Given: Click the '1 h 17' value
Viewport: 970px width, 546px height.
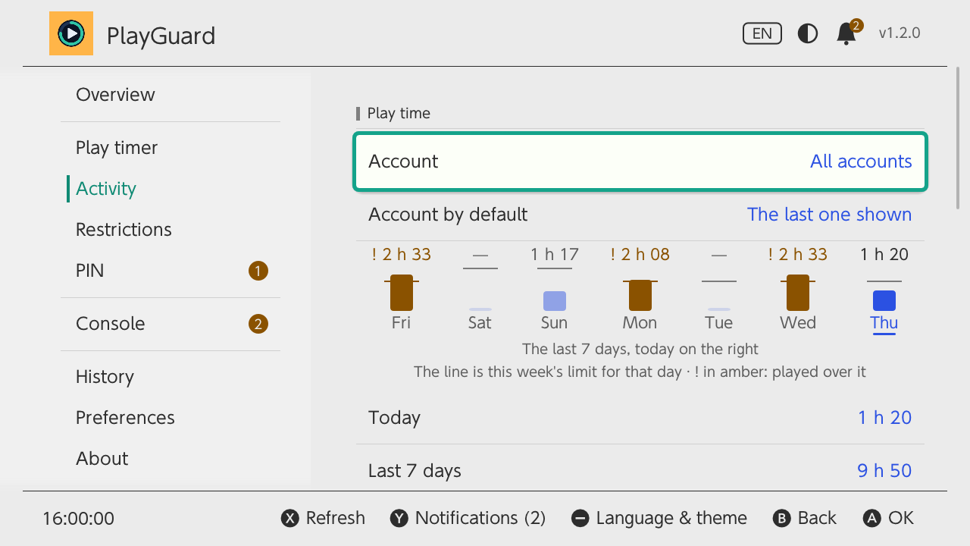Looking at the screenshot, I should click(x=555, y=255).
